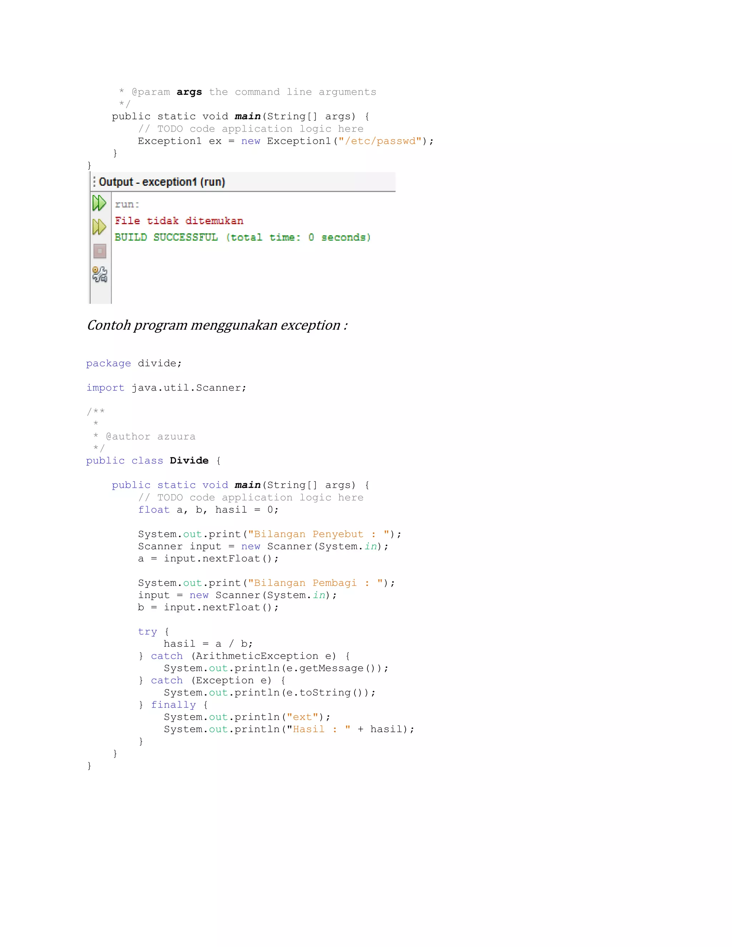Click the 'float a, b, hasil = 0;' line
Screen dimensions: 732x947
coord(208,510)
